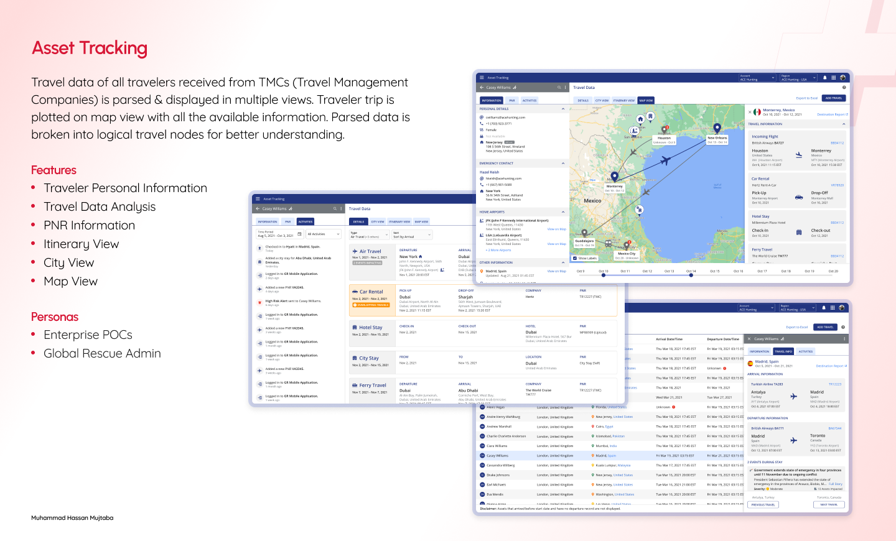
Task: Click the car icon in the Car Rental card
Action: pyautogui.click(x=800, y=197)
